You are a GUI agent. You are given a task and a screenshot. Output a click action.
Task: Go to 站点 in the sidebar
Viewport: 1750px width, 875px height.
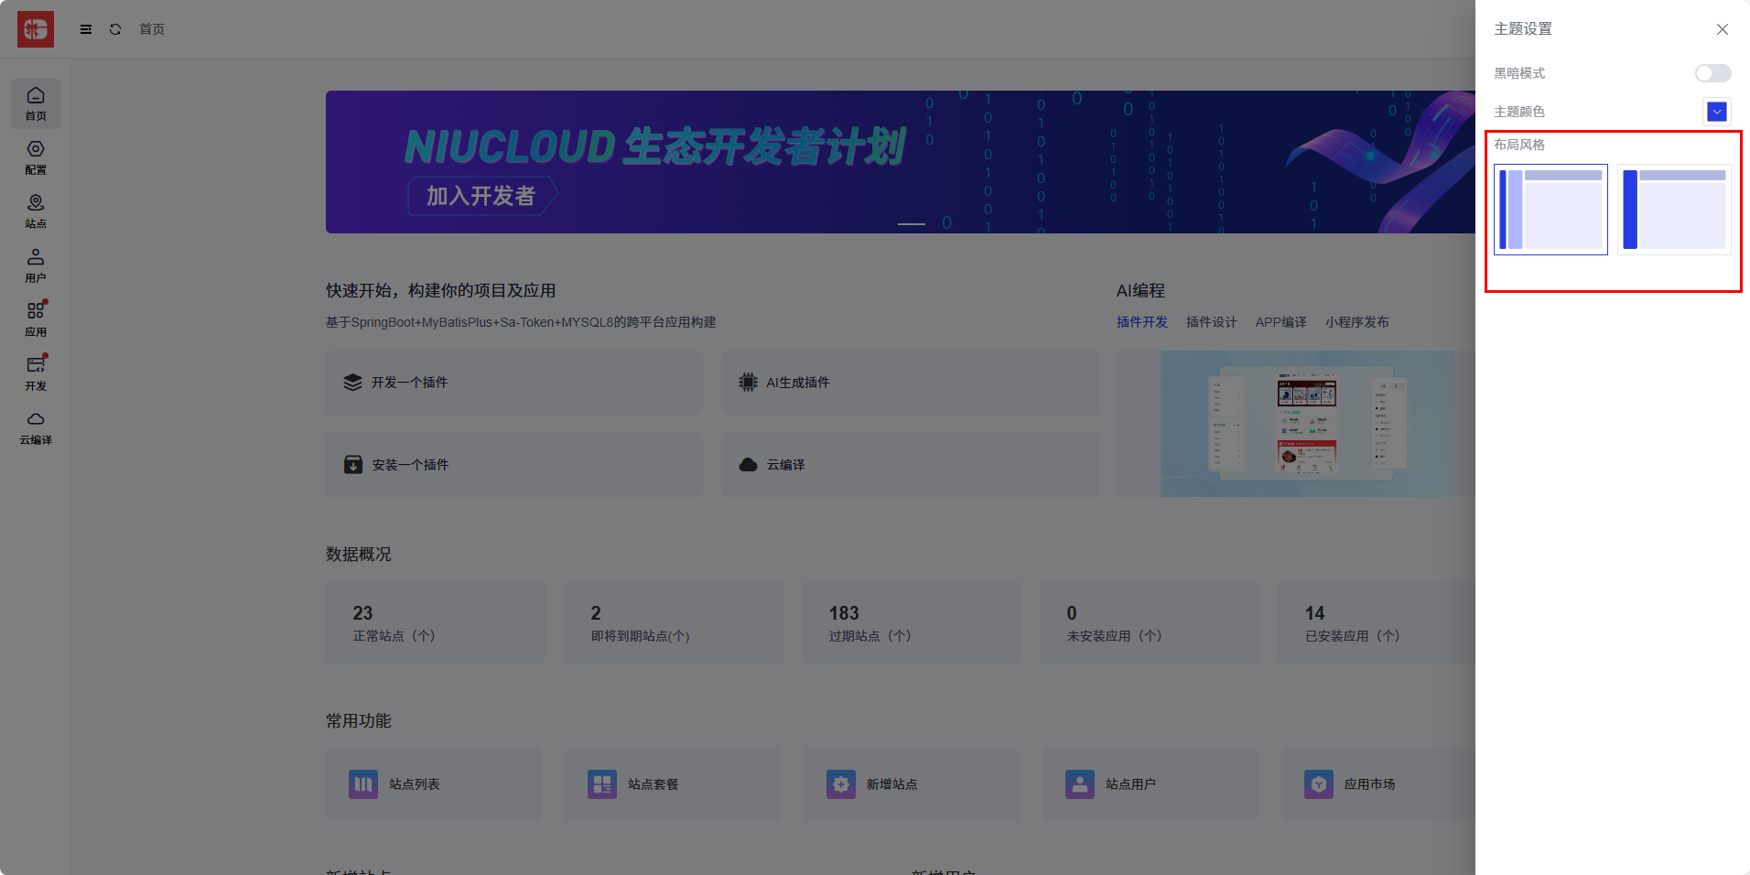click(36, 211)
